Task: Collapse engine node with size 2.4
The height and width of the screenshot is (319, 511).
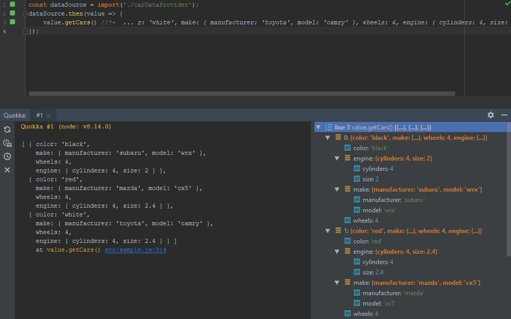Action: point(337,252)
